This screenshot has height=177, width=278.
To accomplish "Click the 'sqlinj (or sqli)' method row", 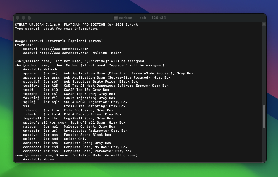I will (75, 102).
